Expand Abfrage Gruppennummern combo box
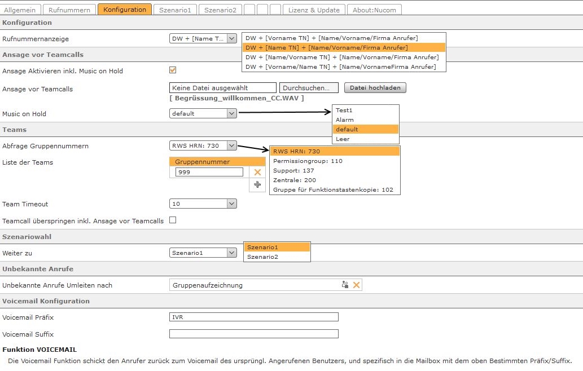Screen dimensions: 583x371 (203, 145)
